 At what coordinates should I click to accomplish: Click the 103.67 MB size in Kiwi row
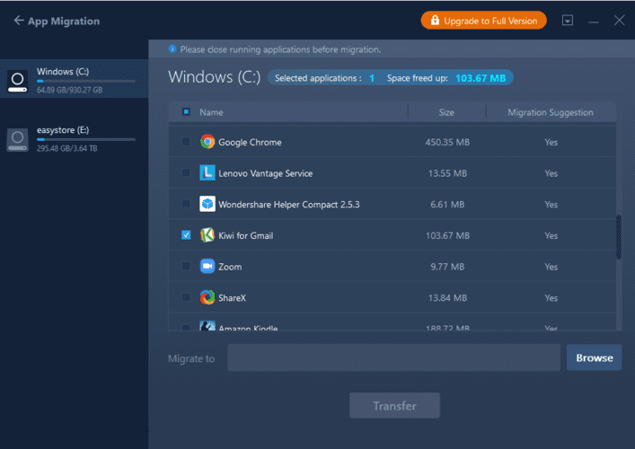pyautogui.click(x=447, y=235)
